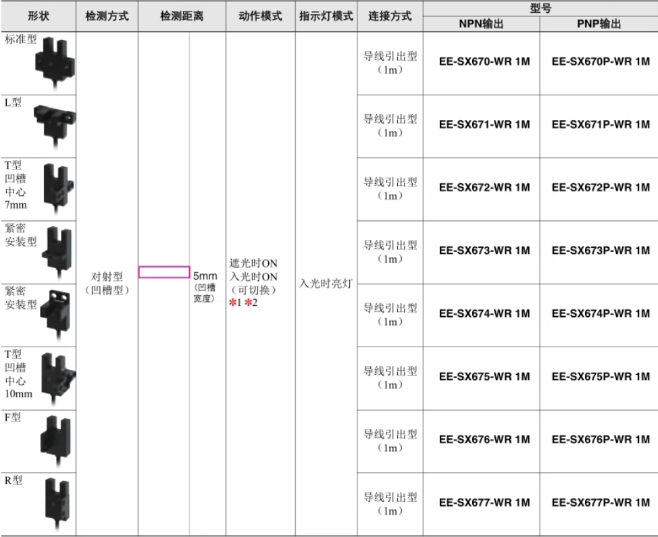The width and height of the screenshot is (658, 537).
Task: Click the 检测距离 column header
Action: pyautogui.click(x=182, y=16)
